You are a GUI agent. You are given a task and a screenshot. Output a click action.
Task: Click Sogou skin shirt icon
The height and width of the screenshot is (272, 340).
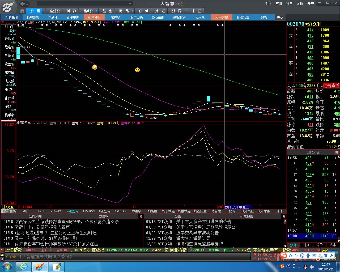click(x=325, y=256)
